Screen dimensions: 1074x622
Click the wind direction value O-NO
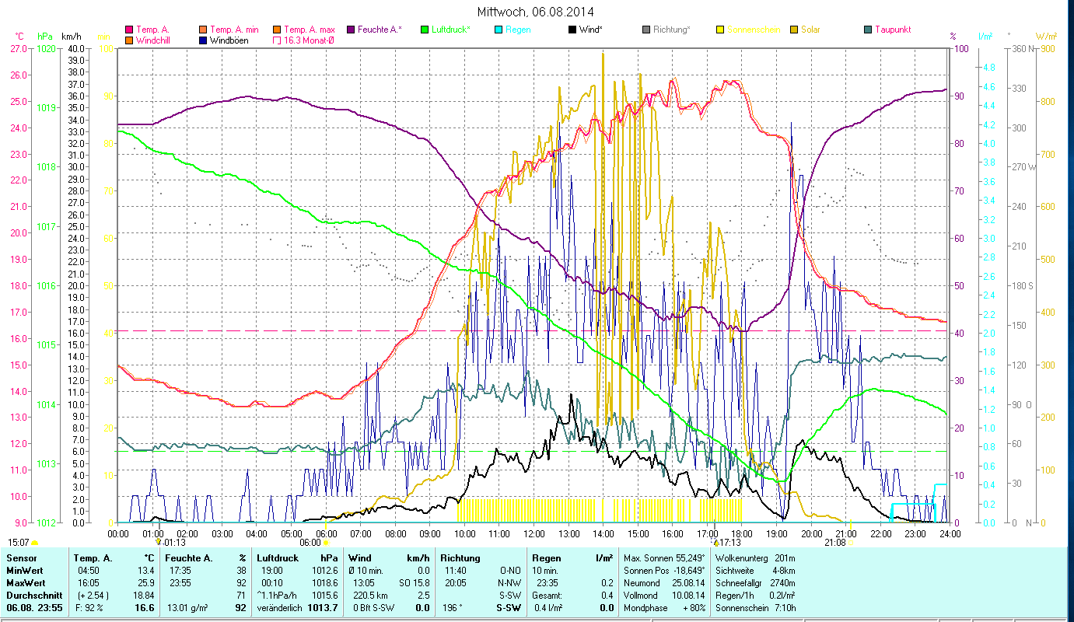click(510, 570)
